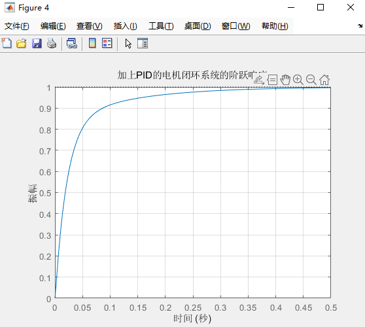
Task: Click the MATLAB logo in title bar
Action: coord(10,7)
